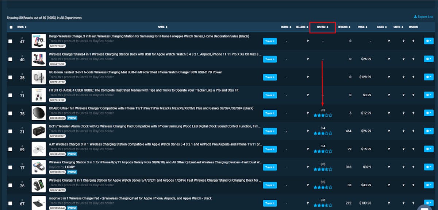This screenshot has width=438, height=210.
Task: Open the gear dropdown for AJY charger row
Action: click(429, 149)
